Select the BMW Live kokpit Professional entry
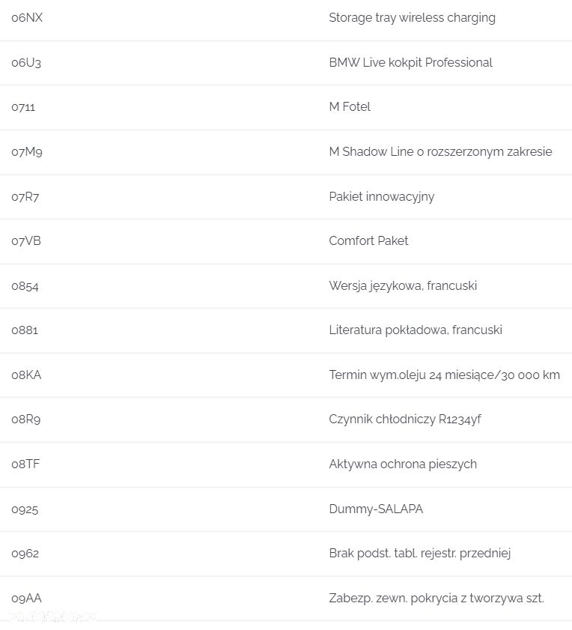Screen dimensions: 572x630 click(x=410, y=63)
